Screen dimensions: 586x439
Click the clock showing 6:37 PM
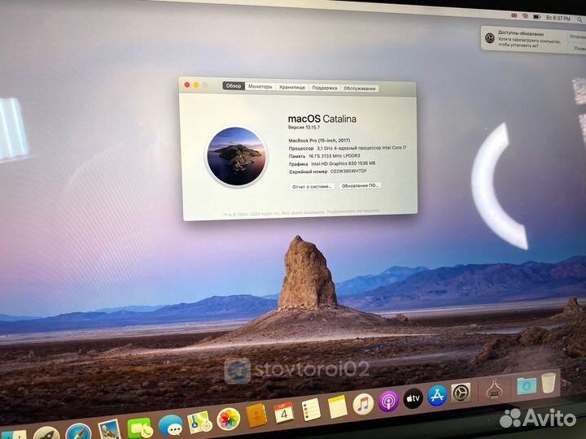tap(558, 18)
